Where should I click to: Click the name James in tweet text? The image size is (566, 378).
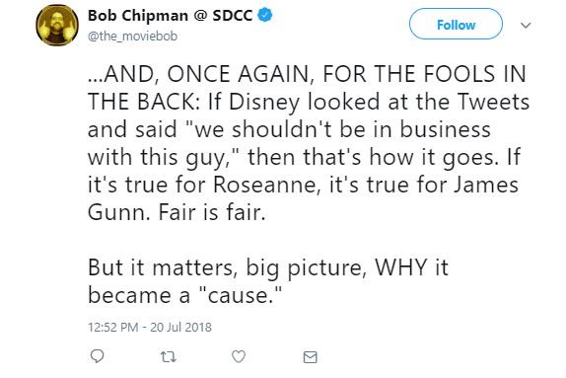click(486, 185)
